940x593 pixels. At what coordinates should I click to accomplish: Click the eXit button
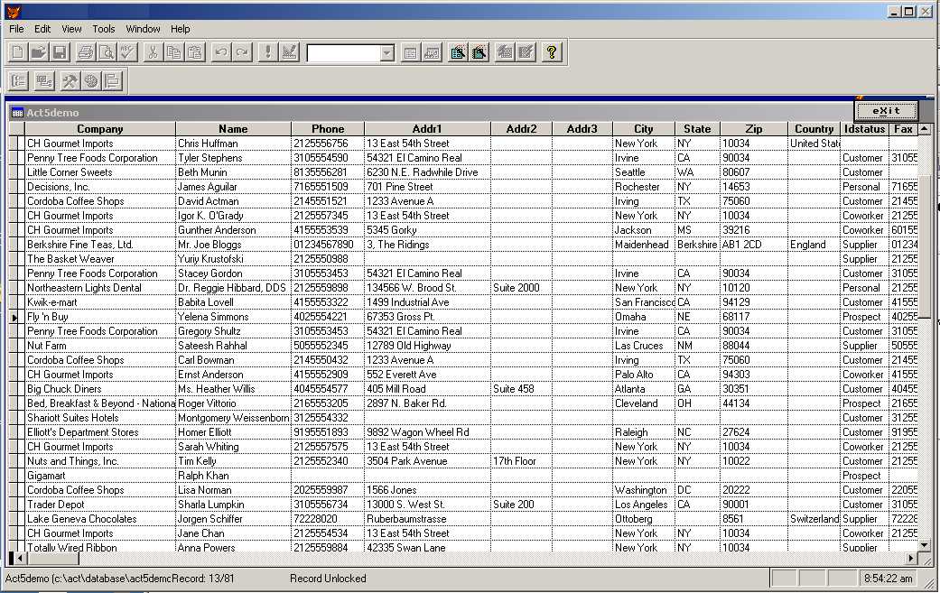886,110
